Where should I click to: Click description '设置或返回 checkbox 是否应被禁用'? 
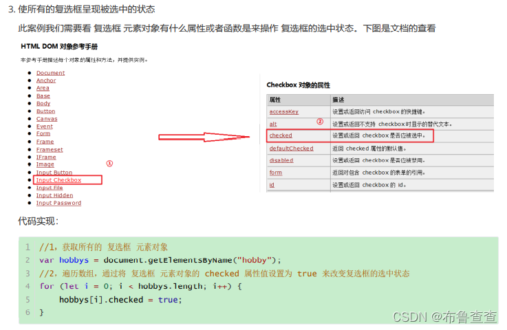point(378,160)
